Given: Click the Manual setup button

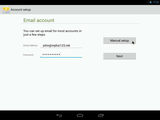Looking at the screenshot, I should pos(119,40).
